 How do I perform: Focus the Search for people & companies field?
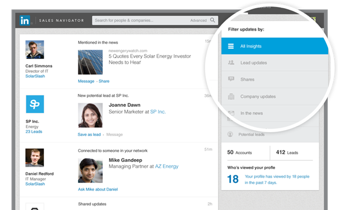155,20
